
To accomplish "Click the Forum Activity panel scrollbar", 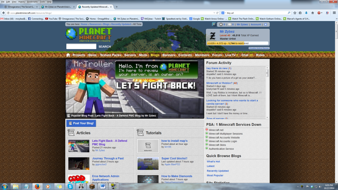I will click(x=267, y=93).
